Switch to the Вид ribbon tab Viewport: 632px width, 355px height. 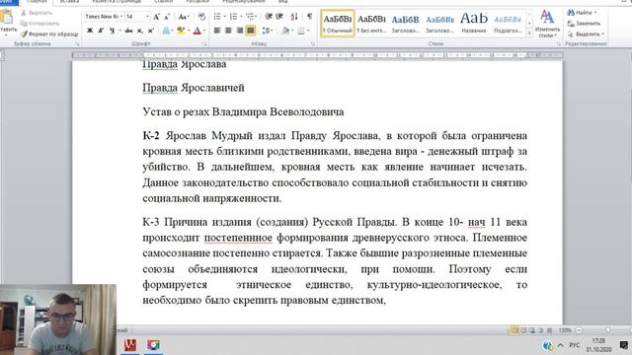point(283,2)
